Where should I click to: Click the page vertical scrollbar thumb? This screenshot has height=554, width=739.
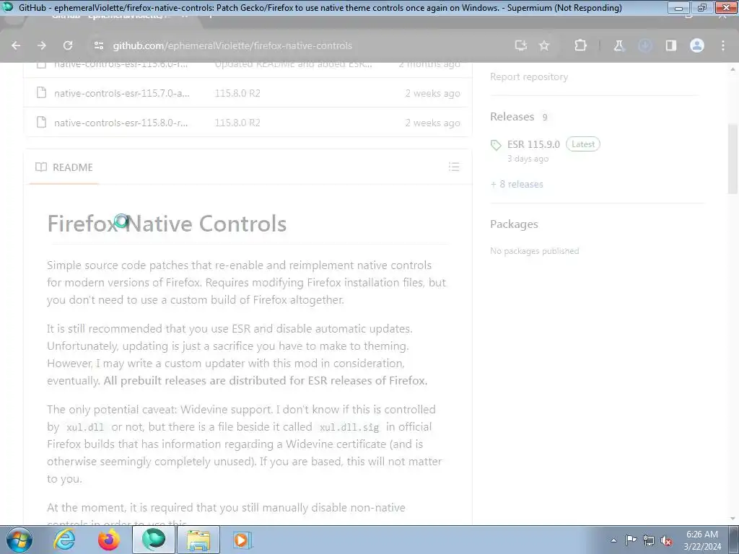point(733,159)
